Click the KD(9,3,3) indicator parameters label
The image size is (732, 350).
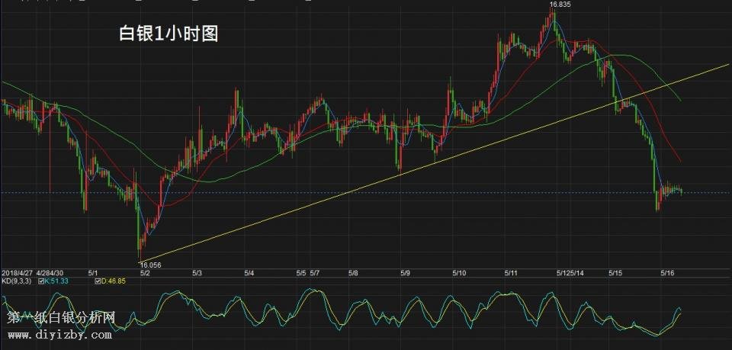(15, 281)
